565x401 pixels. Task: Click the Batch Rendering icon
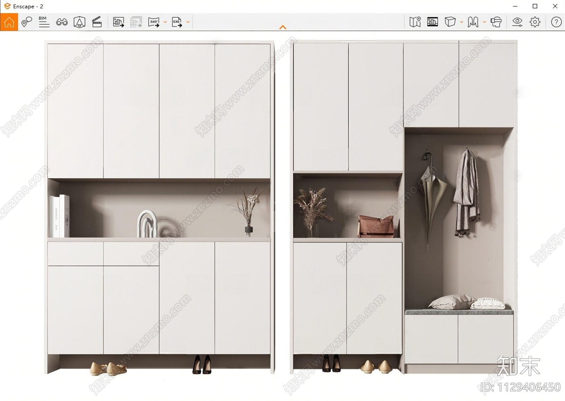click(x=136, y=22)
